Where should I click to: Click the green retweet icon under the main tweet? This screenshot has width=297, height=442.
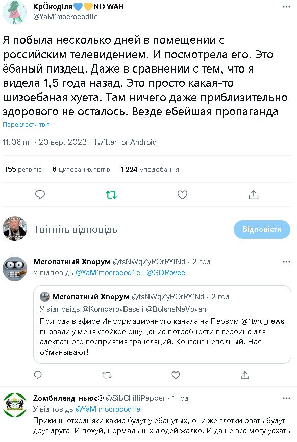[111, 195]
